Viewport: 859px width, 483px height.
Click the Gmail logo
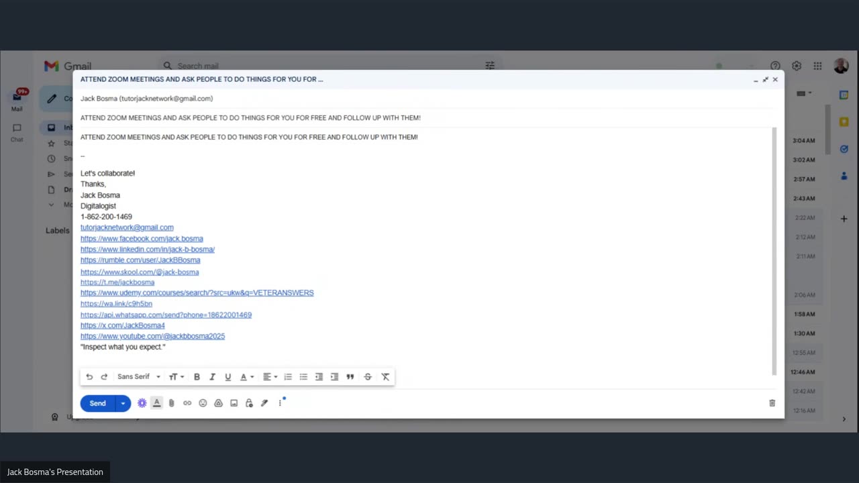click(68, 66)
